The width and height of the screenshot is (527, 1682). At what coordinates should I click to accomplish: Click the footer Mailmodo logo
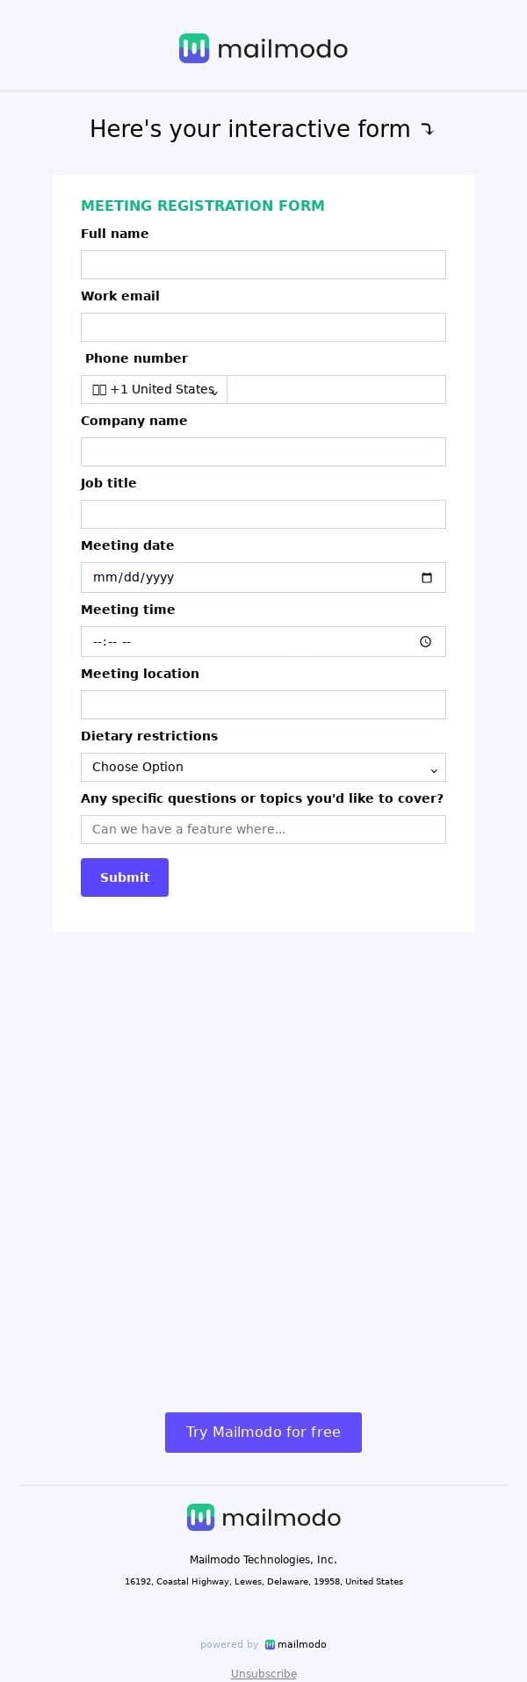(263, 1517)
